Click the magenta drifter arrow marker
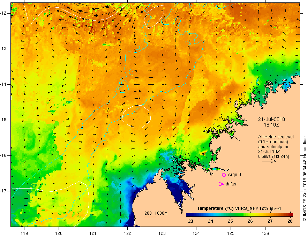 tap(221, 184)
